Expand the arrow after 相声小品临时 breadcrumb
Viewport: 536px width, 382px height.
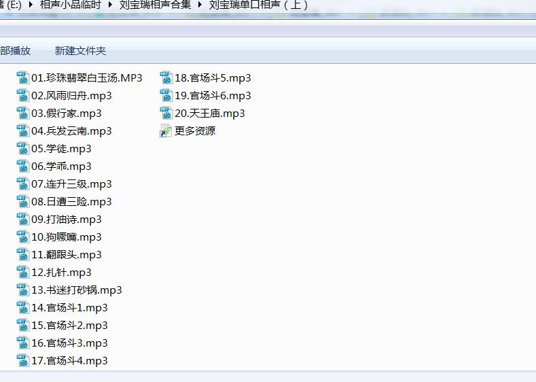[x=110, y=5]
